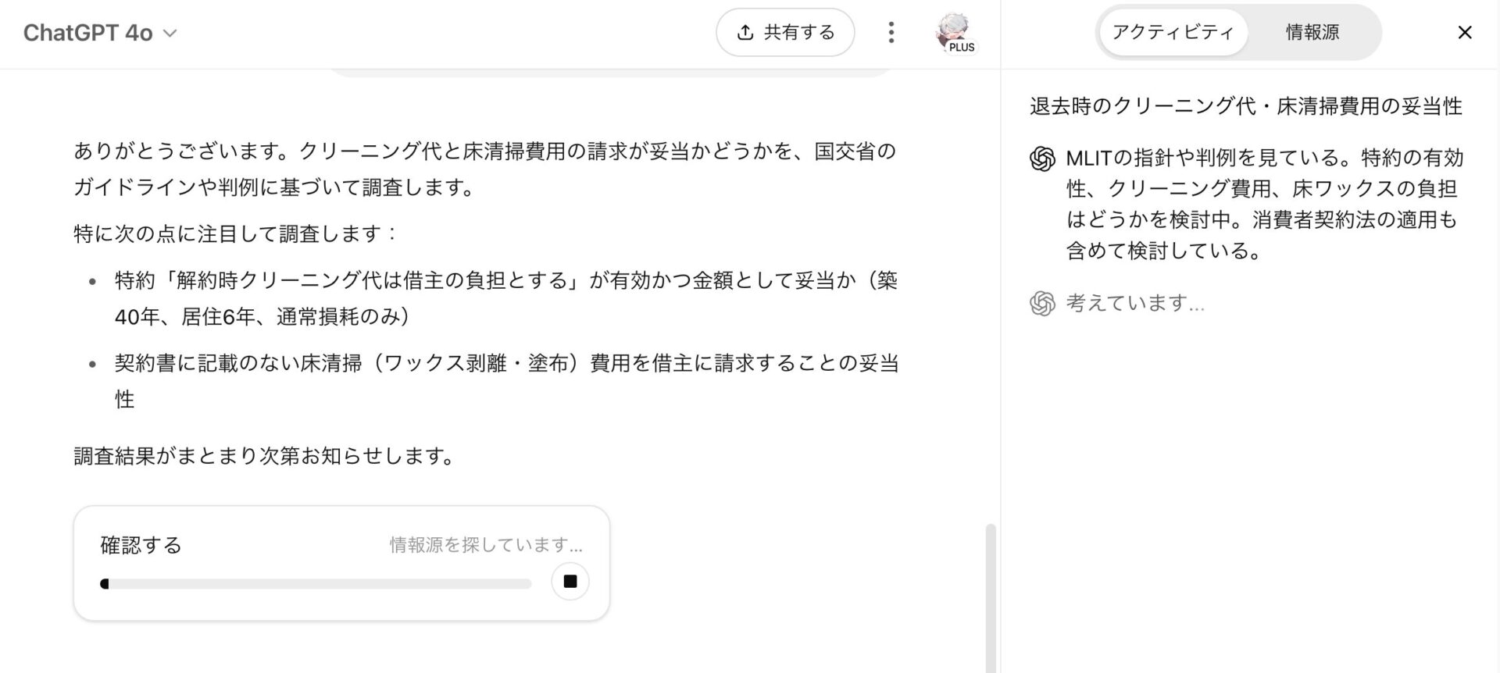
Task: Open the ChatGPT 4o model dropdown
Action: (100, 33)
